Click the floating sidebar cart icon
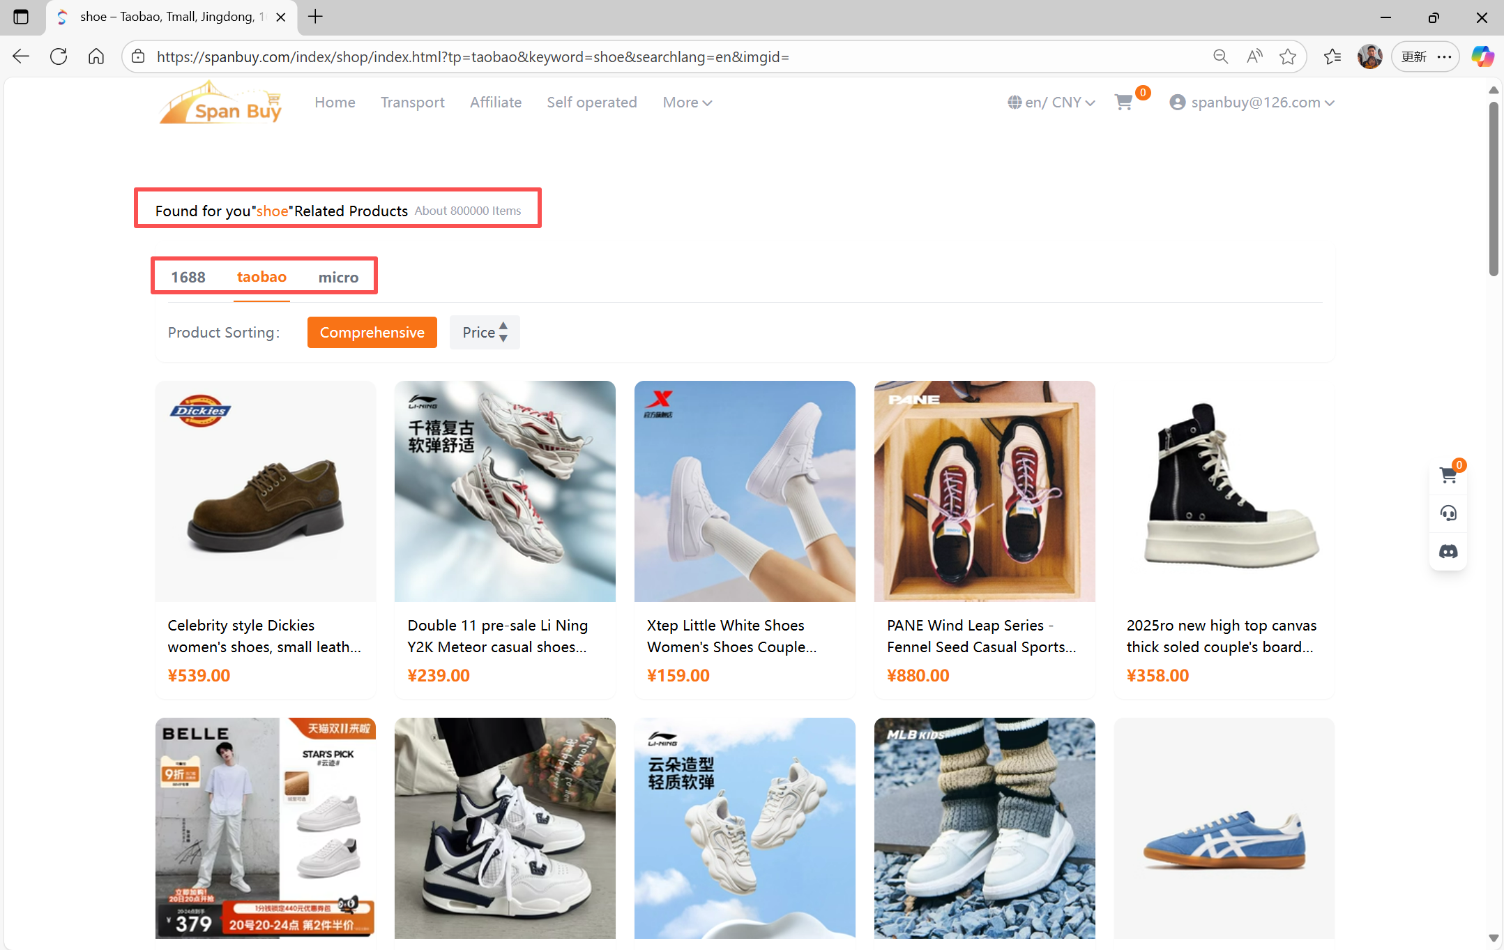This screenshot has width=1504, height=950. [1448, 476]
